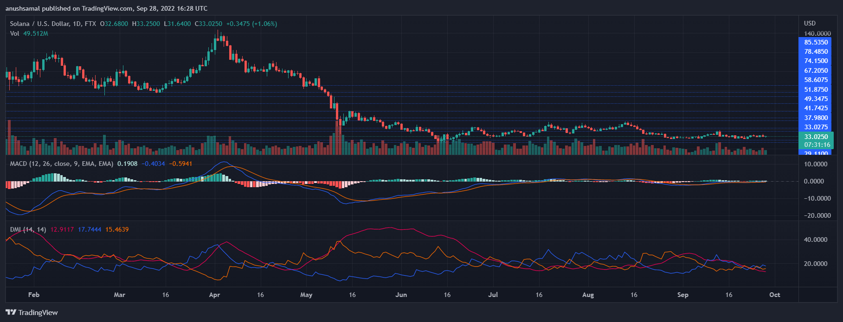Click the 58.6075 blue price level label

816,80
